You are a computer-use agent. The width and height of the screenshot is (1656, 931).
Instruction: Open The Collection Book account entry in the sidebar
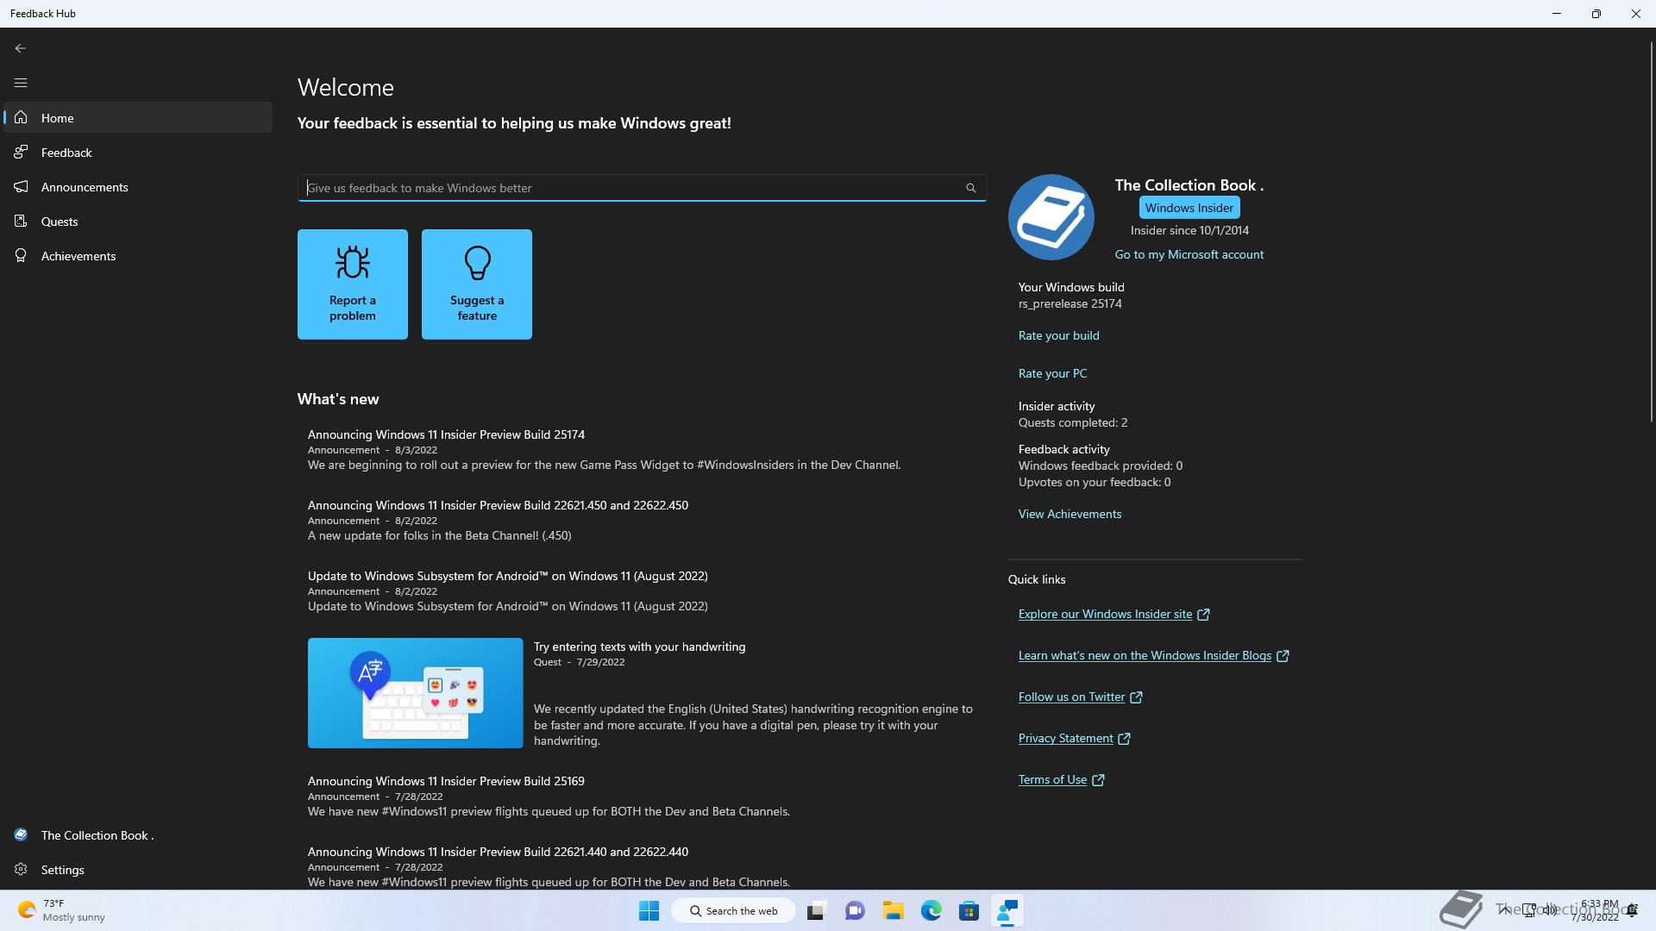coord(138,835)
